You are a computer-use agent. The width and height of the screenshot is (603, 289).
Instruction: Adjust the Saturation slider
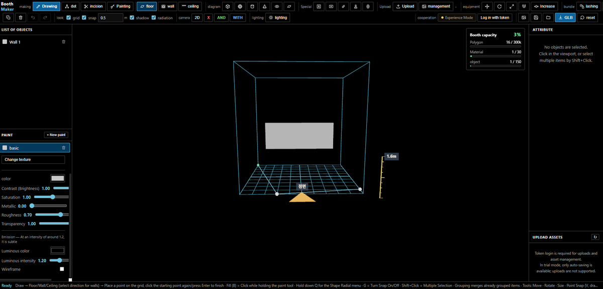pyautogui.click(x=51, y=197)
